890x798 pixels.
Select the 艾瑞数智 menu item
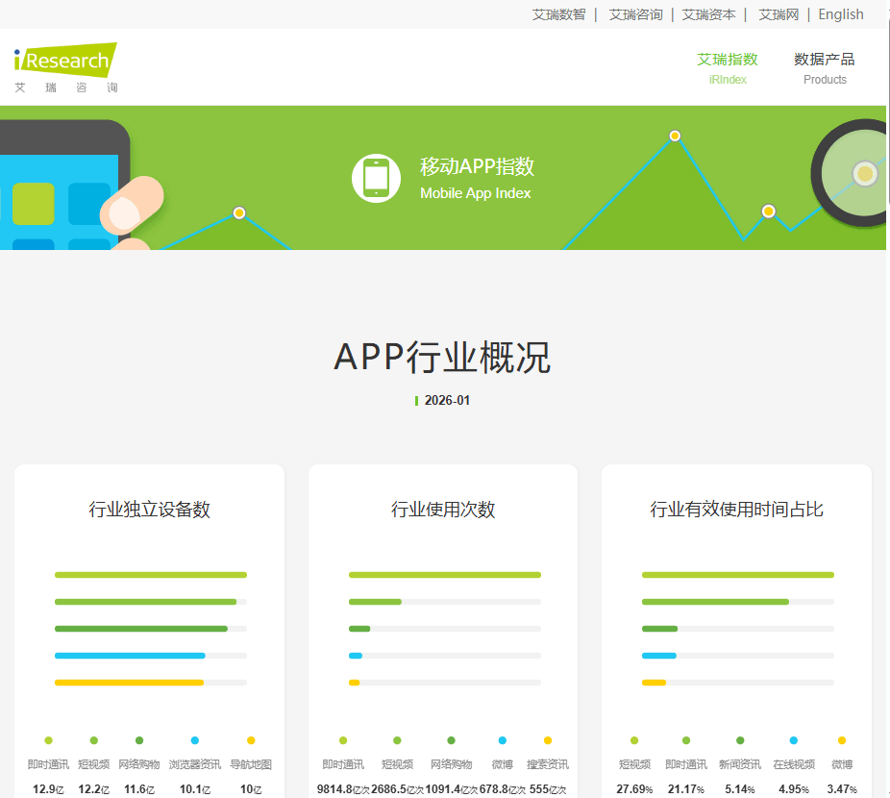[558, 14]
